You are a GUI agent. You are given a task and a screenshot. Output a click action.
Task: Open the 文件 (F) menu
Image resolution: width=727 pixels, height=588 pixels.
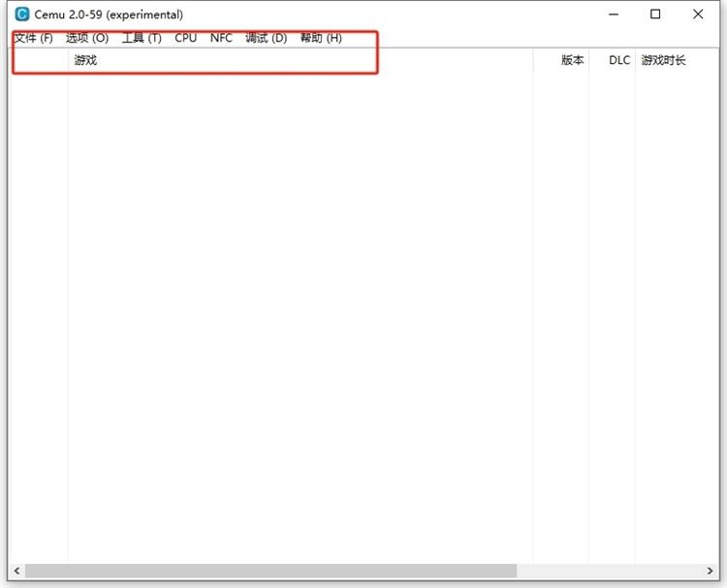point(33,38)
